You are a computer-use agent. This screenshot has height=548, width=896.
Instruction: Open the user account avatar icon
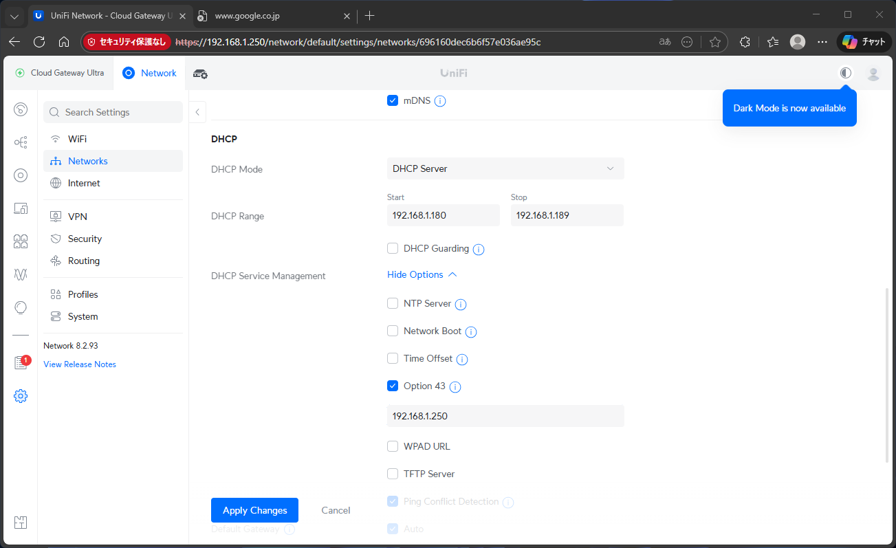873,74
